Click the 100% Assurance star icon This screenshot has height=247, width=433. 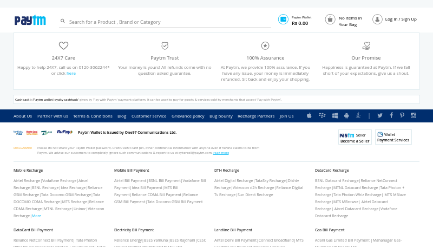coord(265,45)
